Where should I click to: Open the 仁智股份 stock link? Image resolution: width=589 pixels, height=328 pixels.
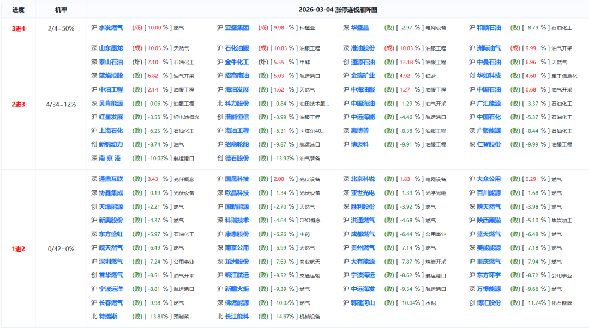point(489,144)
